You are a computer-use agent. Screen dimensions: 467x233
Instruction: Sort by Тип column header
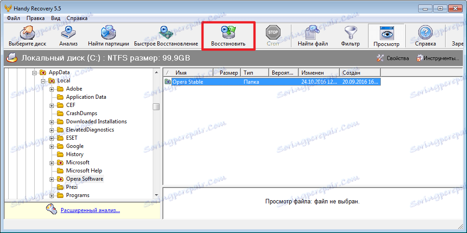click(254, 72)
